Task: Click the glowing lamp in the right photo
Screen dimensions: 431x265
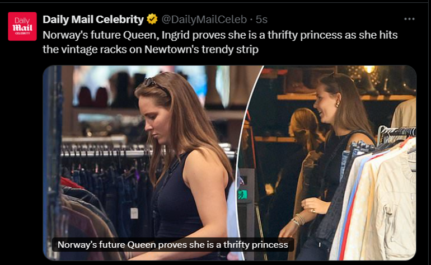Action: point(369,69)
